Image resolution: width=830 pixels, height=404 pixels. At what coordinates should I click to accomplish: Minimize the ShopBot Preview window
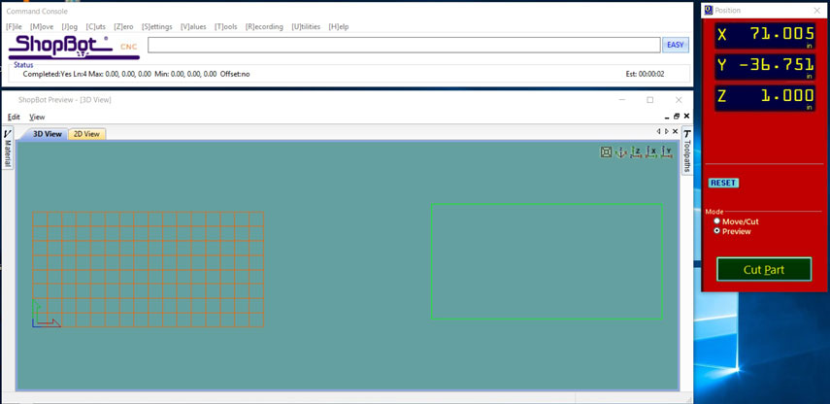tap(622, 100)
